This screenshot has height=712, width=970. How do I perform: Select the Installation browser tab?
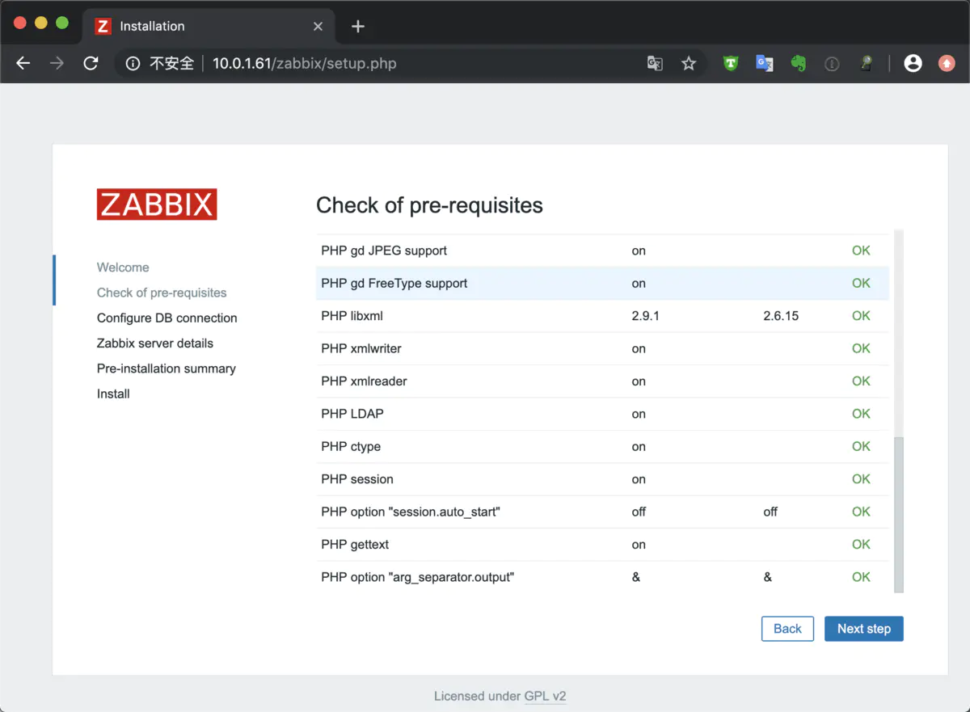(209, 26)
